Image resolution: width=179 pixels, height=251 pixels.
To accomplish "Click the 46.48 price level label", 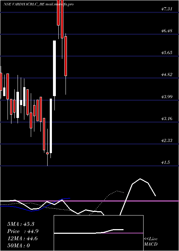I will [167, 31].
